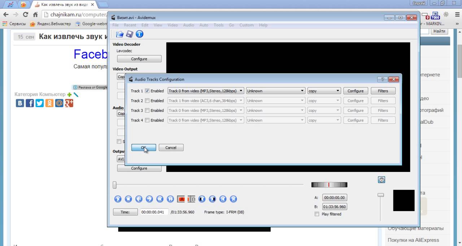Click the Save Video floppy icon in Avidemux
This screenshot has height=246, width=462.
[x=130, y=34]
